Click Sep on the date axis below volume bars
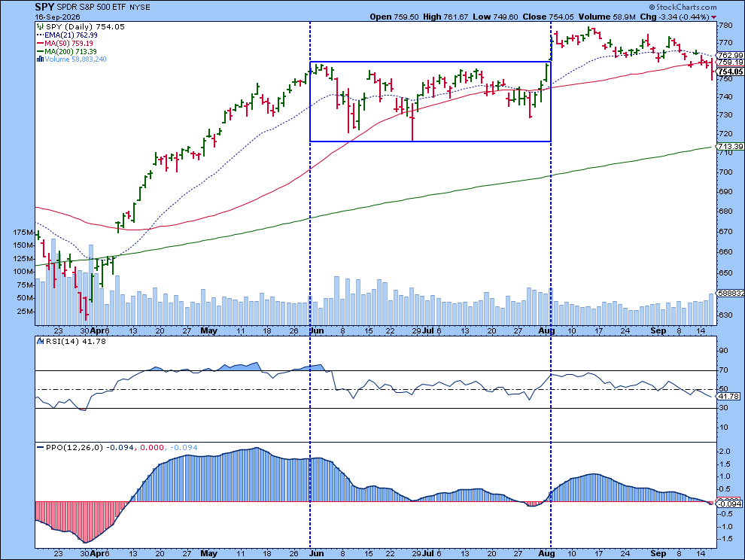 pos(658,331)
